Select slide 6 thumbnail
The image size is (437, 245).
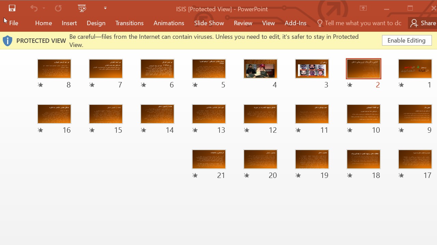tap(157, 69)
